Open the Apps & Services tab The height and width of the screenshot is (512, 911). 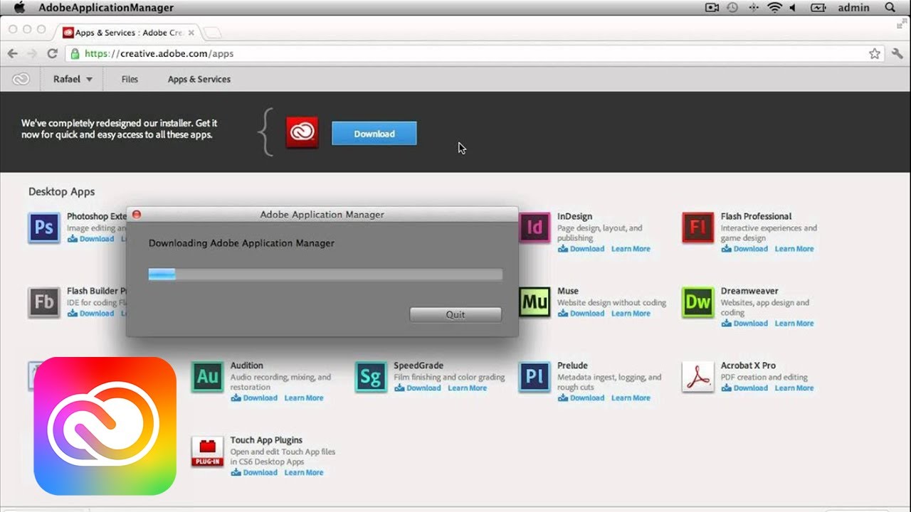click(x=199, y=79)
